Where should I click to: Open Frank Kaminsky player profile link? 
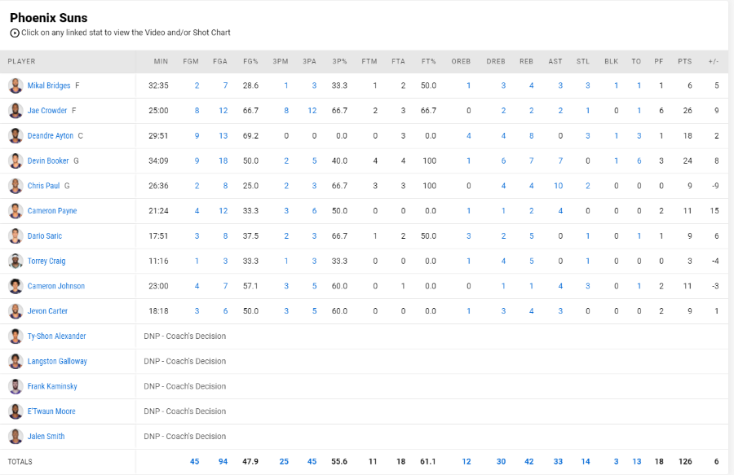pyautogui.click(x=52, y=386)
